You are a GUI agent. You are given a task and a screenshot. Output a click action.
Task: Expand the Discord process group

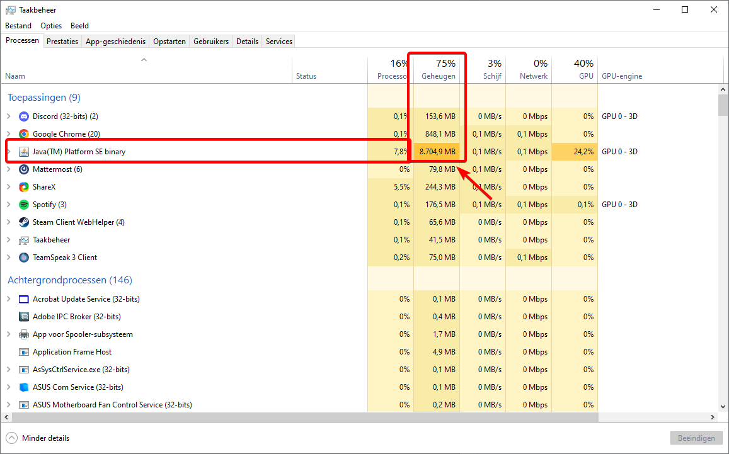point(9,116)
